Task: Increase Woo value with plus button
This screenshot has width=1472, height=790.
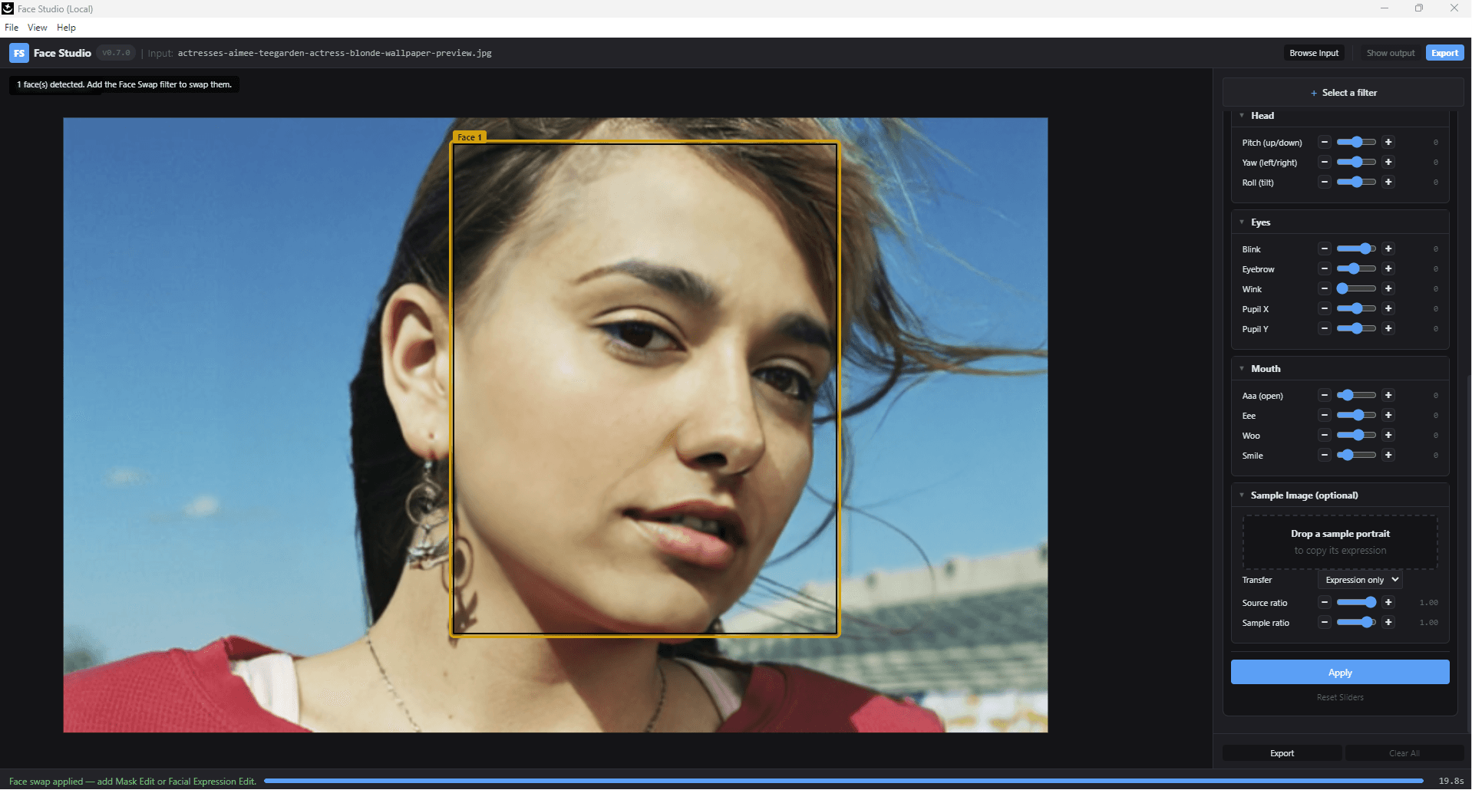Action: pos(1388,436)
